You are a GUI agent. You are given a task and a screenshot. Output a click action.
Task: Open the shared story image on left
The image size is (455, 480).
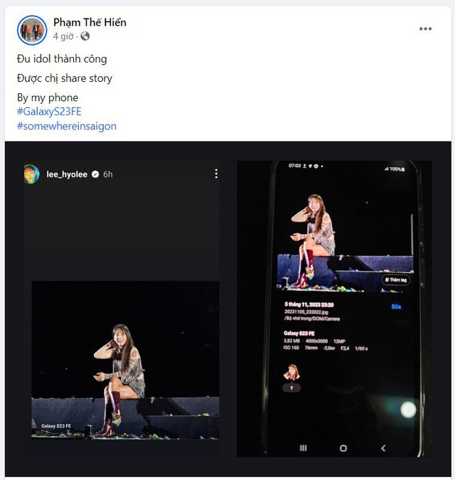[x=125, y=359]
